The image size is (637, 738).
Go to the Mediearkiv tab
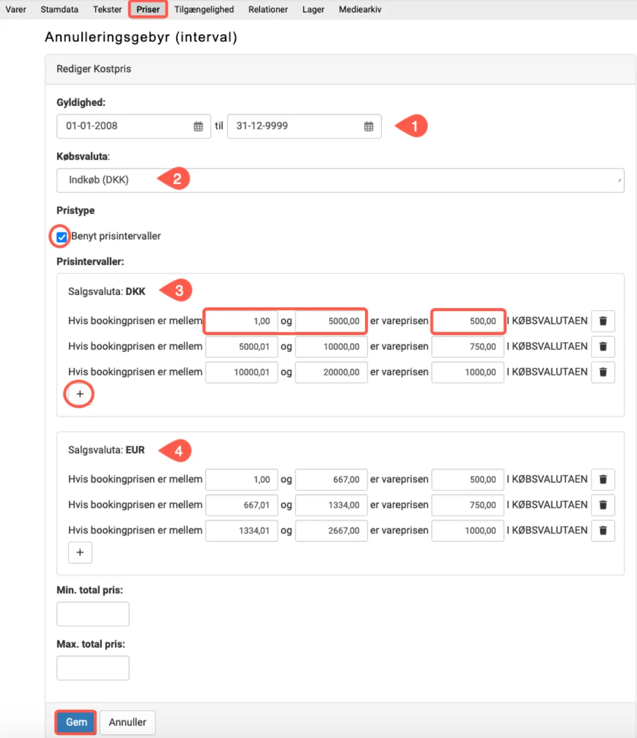[x=360, y=9]
